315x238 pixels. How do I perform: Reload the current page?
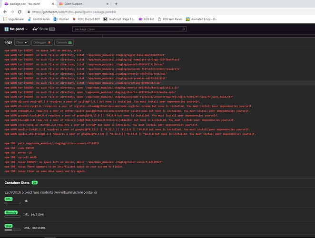[20, 12]
